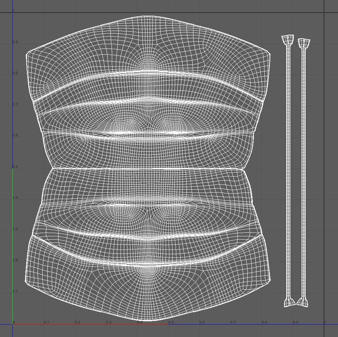Click the '0.1' label on vertical V axis
338x337 pixels.
(x=15, y=291)
